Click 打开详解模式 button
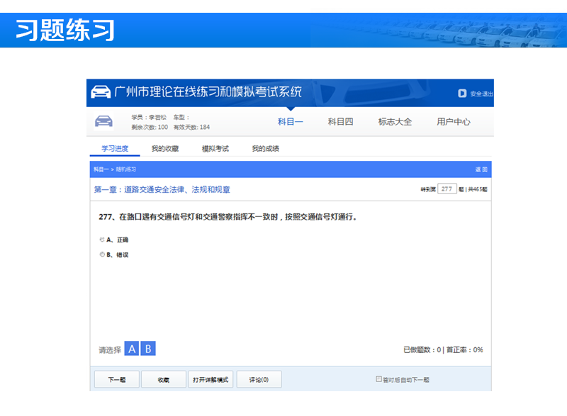 tap(211, 380)
